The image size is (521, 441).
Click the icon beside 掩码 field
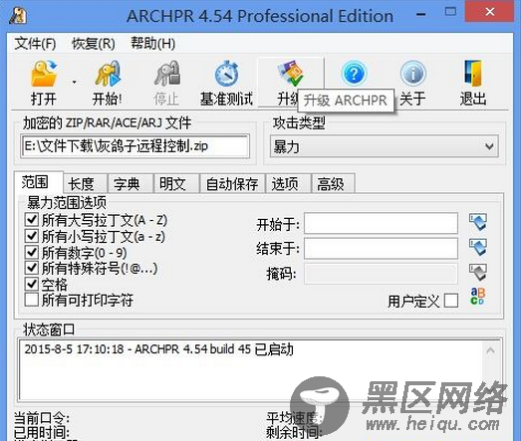tap(478, 273)
